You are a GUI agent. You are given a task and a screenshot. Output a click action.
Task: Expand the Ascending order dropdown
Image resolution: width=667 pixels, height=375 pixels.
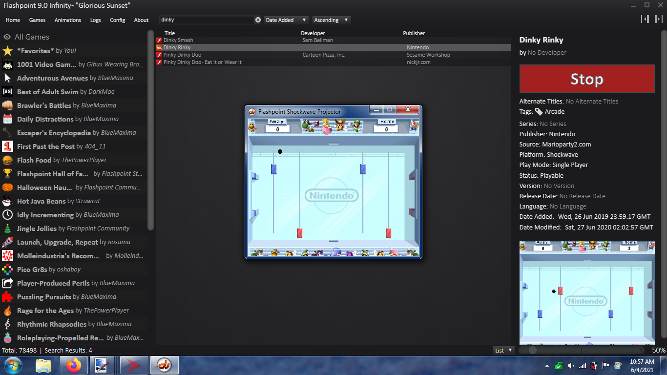click(331, 20)
